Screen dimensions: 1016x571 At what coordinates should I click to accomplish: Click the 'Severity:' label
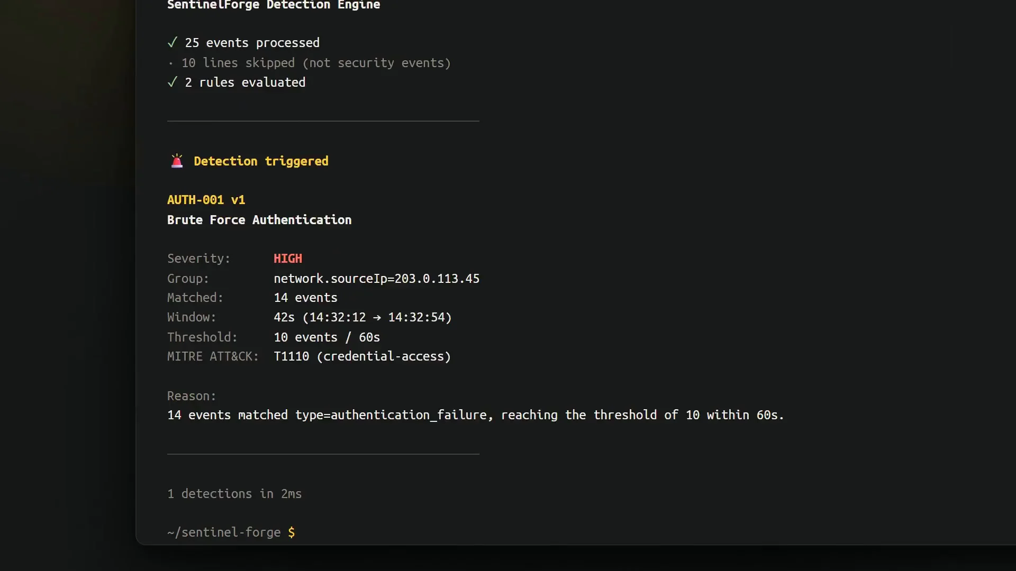pos(199,259)
